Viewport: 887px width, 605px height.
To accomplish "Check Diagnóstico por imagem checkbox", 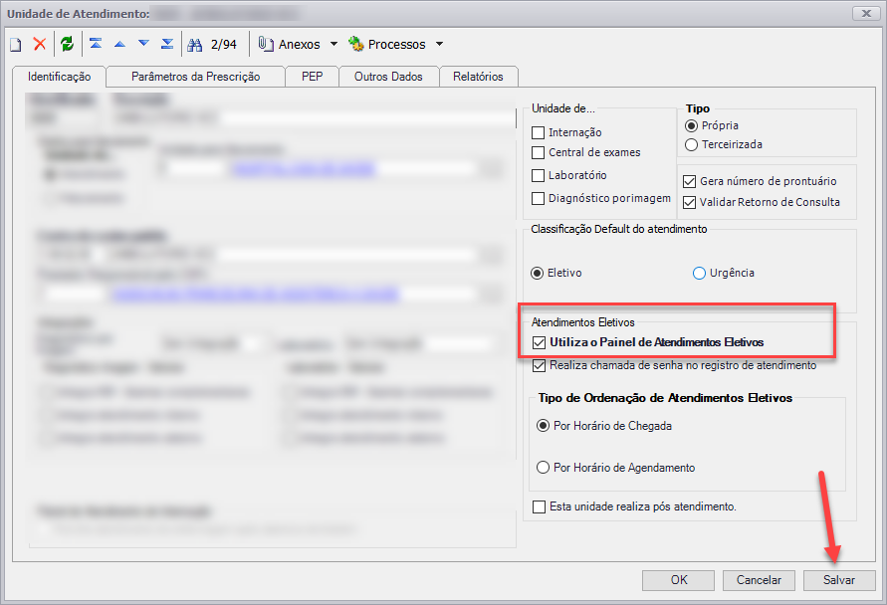I will click(x=538, y=198).
